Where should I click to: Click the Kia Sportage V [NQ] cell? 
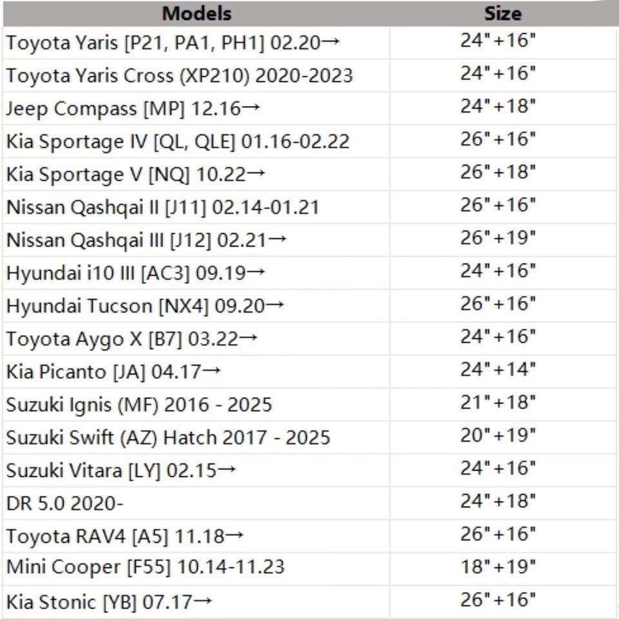coord(136,174)
